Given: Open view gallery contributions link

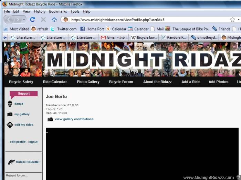Looking at the screenshot, I should click(74, 119).
